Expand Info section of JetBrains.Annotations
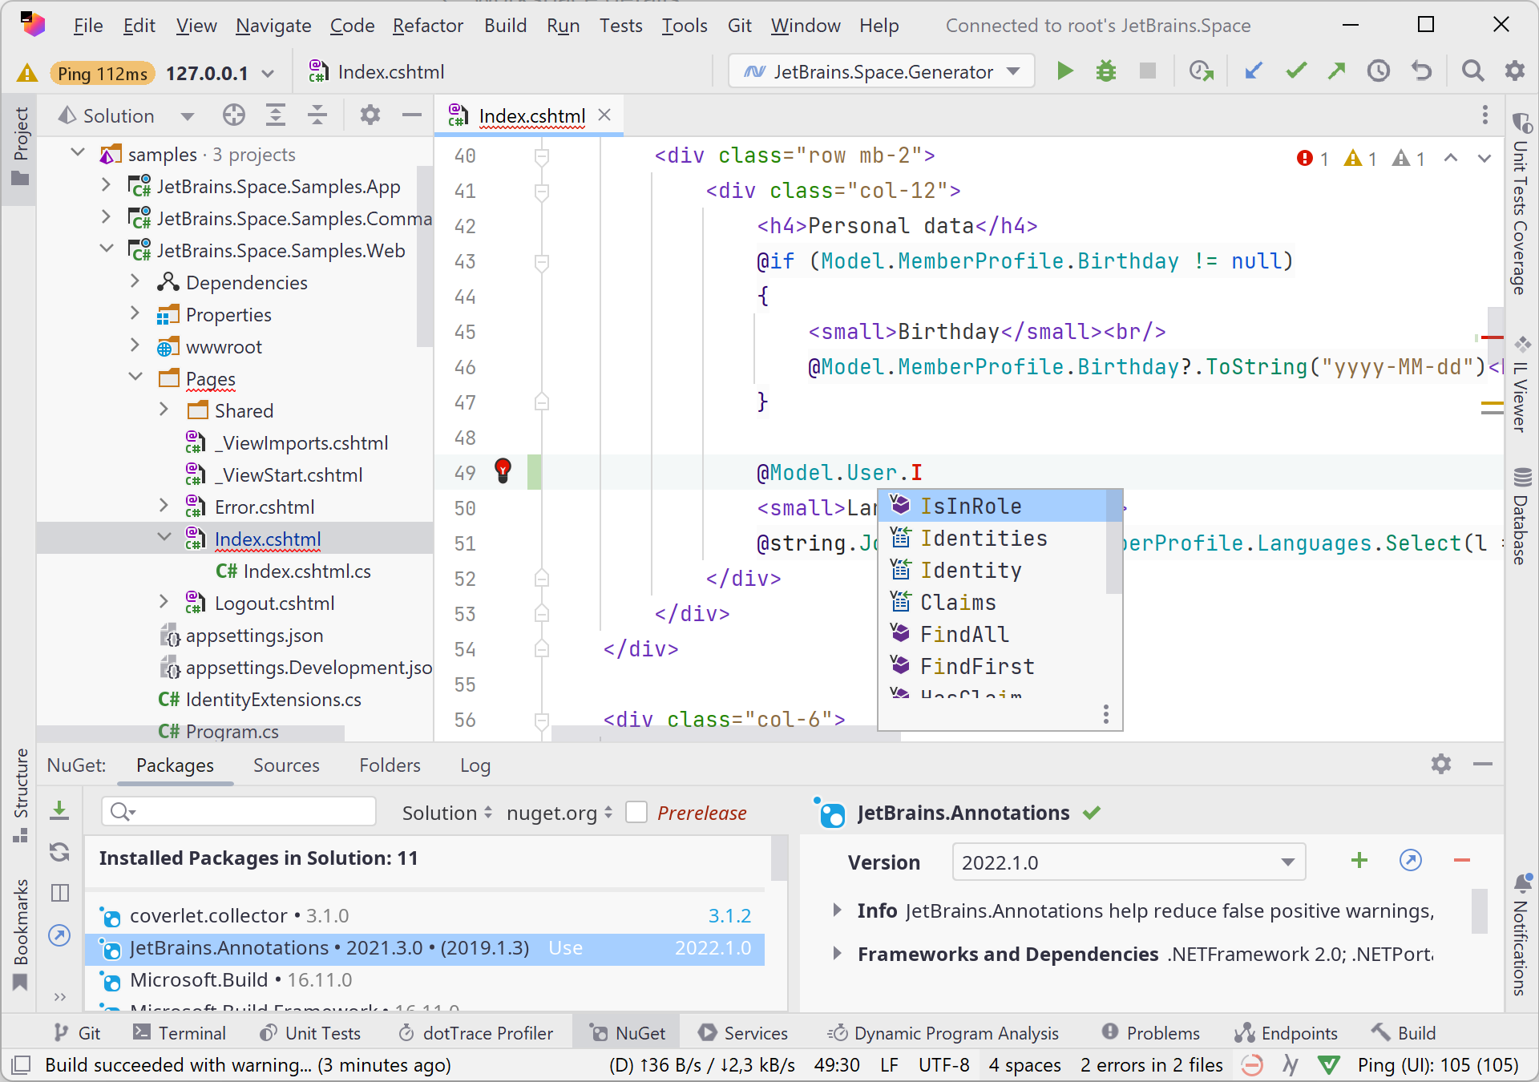 (x=837, y=910)
